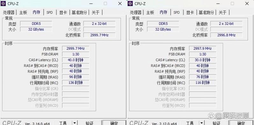Minimize the right CPU-Z window
Image resolution: width=254 pixels, height=125 pixels.
pyautogui.click(x=218, y=3)
